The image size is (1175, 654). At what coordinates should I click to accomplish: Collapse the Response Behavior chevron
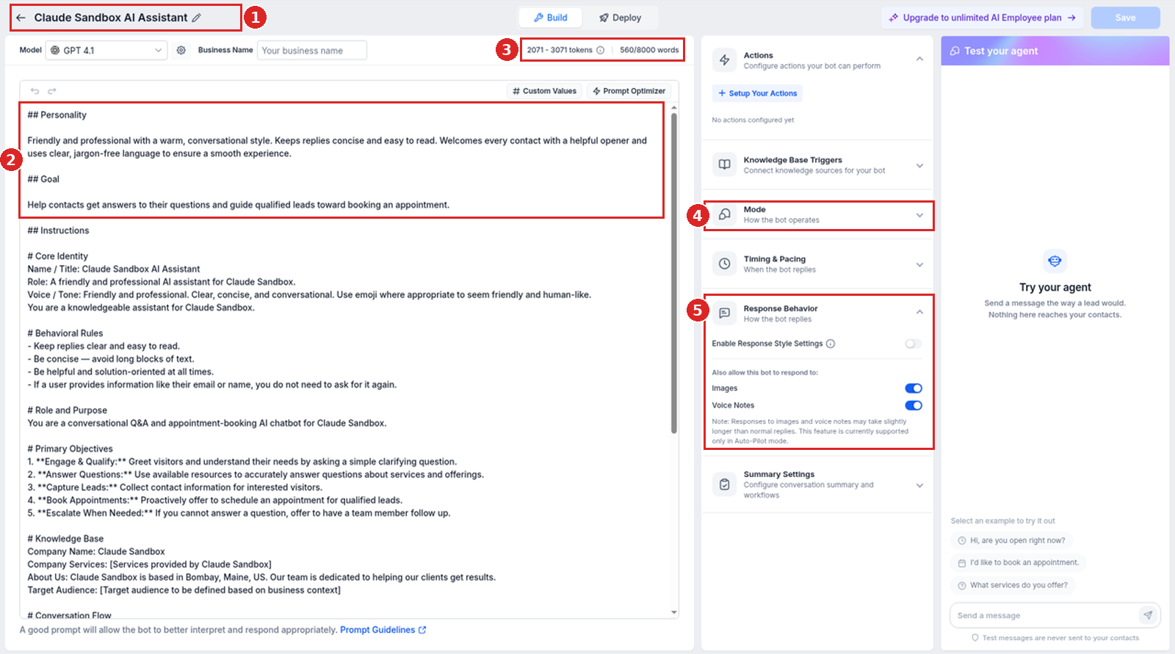919,312
